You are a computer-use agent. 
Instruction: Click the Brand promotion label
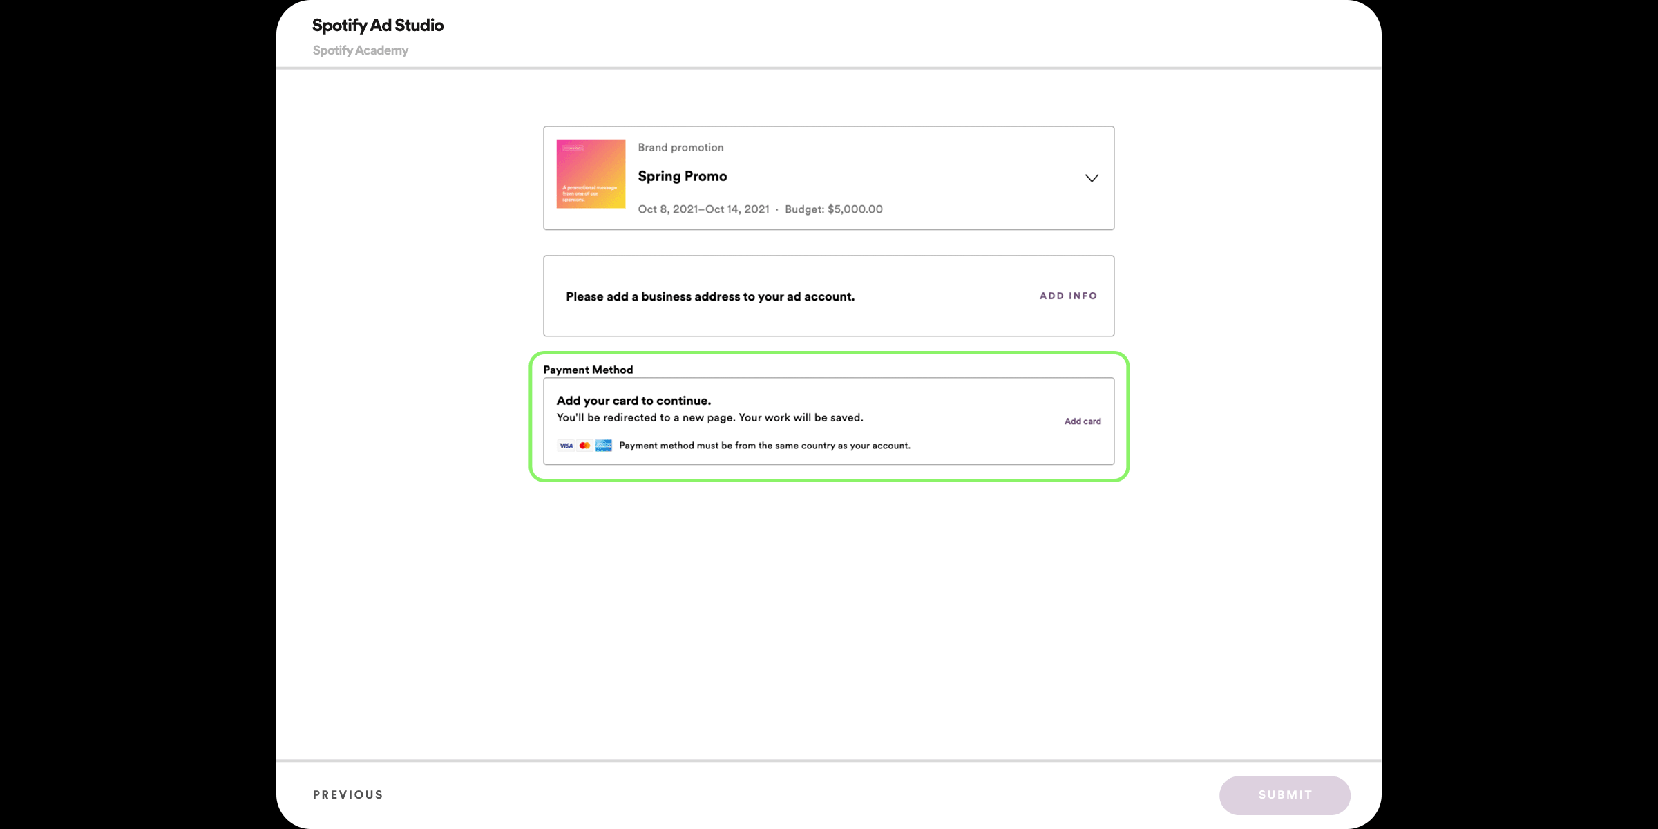680,148
